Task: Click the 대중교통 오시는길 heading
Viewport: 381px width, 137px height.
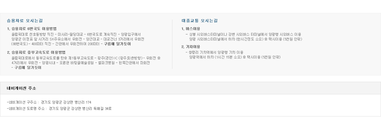Action: tap(200, 21)
